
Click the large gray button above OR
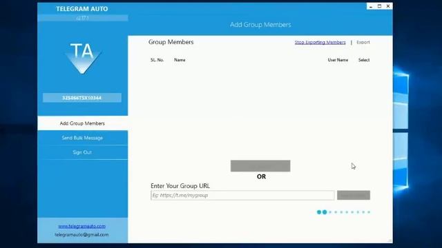[x=260, y=166]
